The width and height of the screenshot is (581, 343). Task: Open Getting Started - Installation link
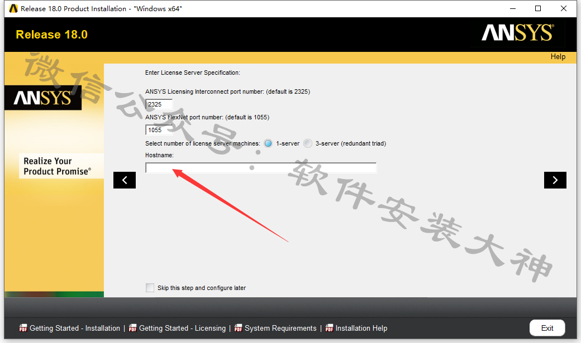tap(75, 328)
